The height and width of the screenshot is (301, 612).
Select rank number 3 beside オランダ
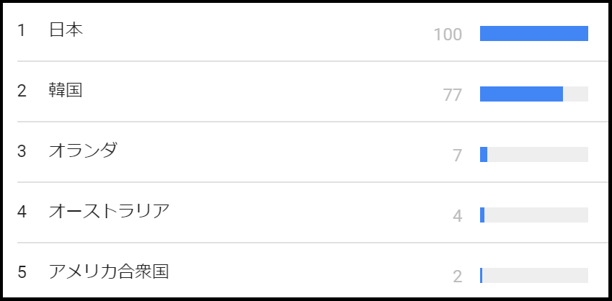[22, 151]
